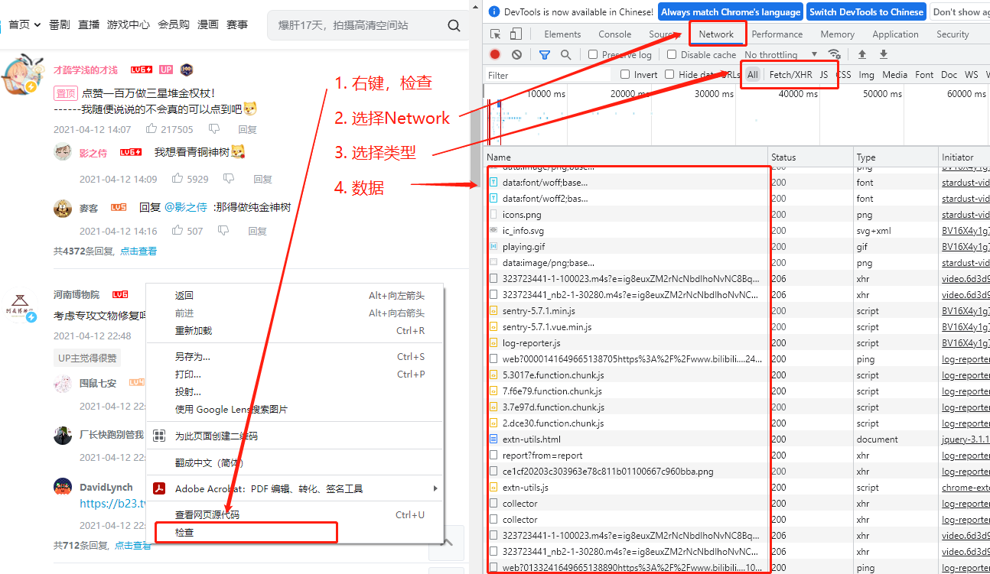Toggle the device toolbar icon

point(516,34)
